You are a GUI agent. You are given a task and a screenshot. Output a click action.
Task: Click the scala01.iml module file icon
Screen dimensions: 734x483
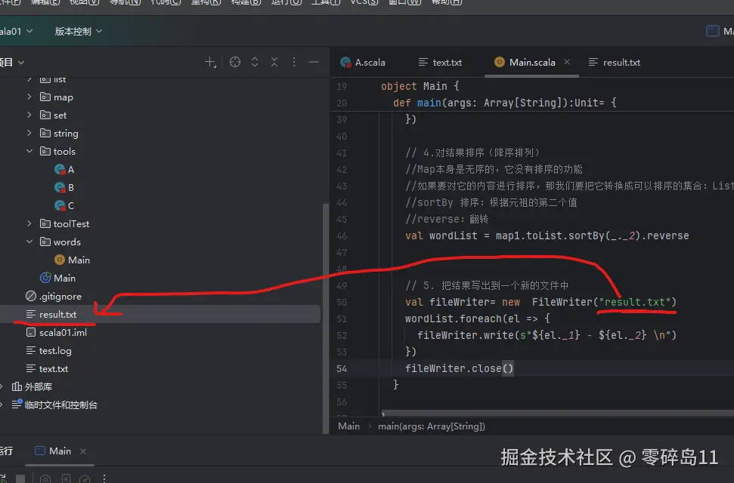31,333
